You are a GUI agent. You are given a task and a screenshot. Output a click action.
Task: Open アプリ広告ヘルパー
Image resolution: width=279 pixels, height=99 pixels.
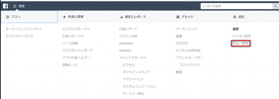(76, 58)
